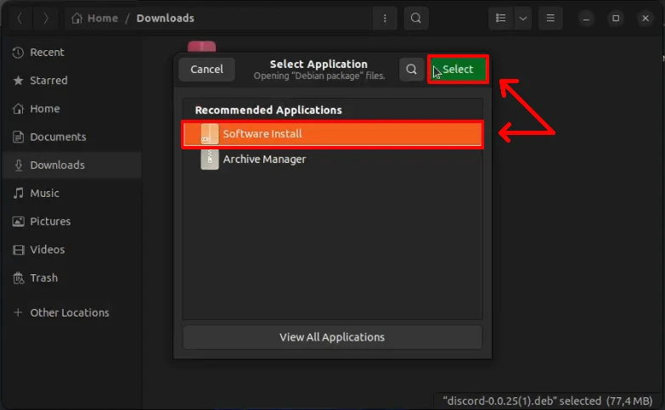Open Trash in the sidebar

pyautogui.click(x=72, y=278)
